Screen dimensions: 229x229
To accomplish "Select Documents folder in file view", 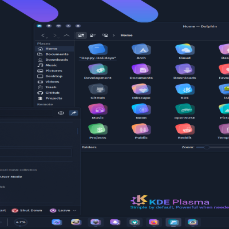I will click(x=141, y=69).
